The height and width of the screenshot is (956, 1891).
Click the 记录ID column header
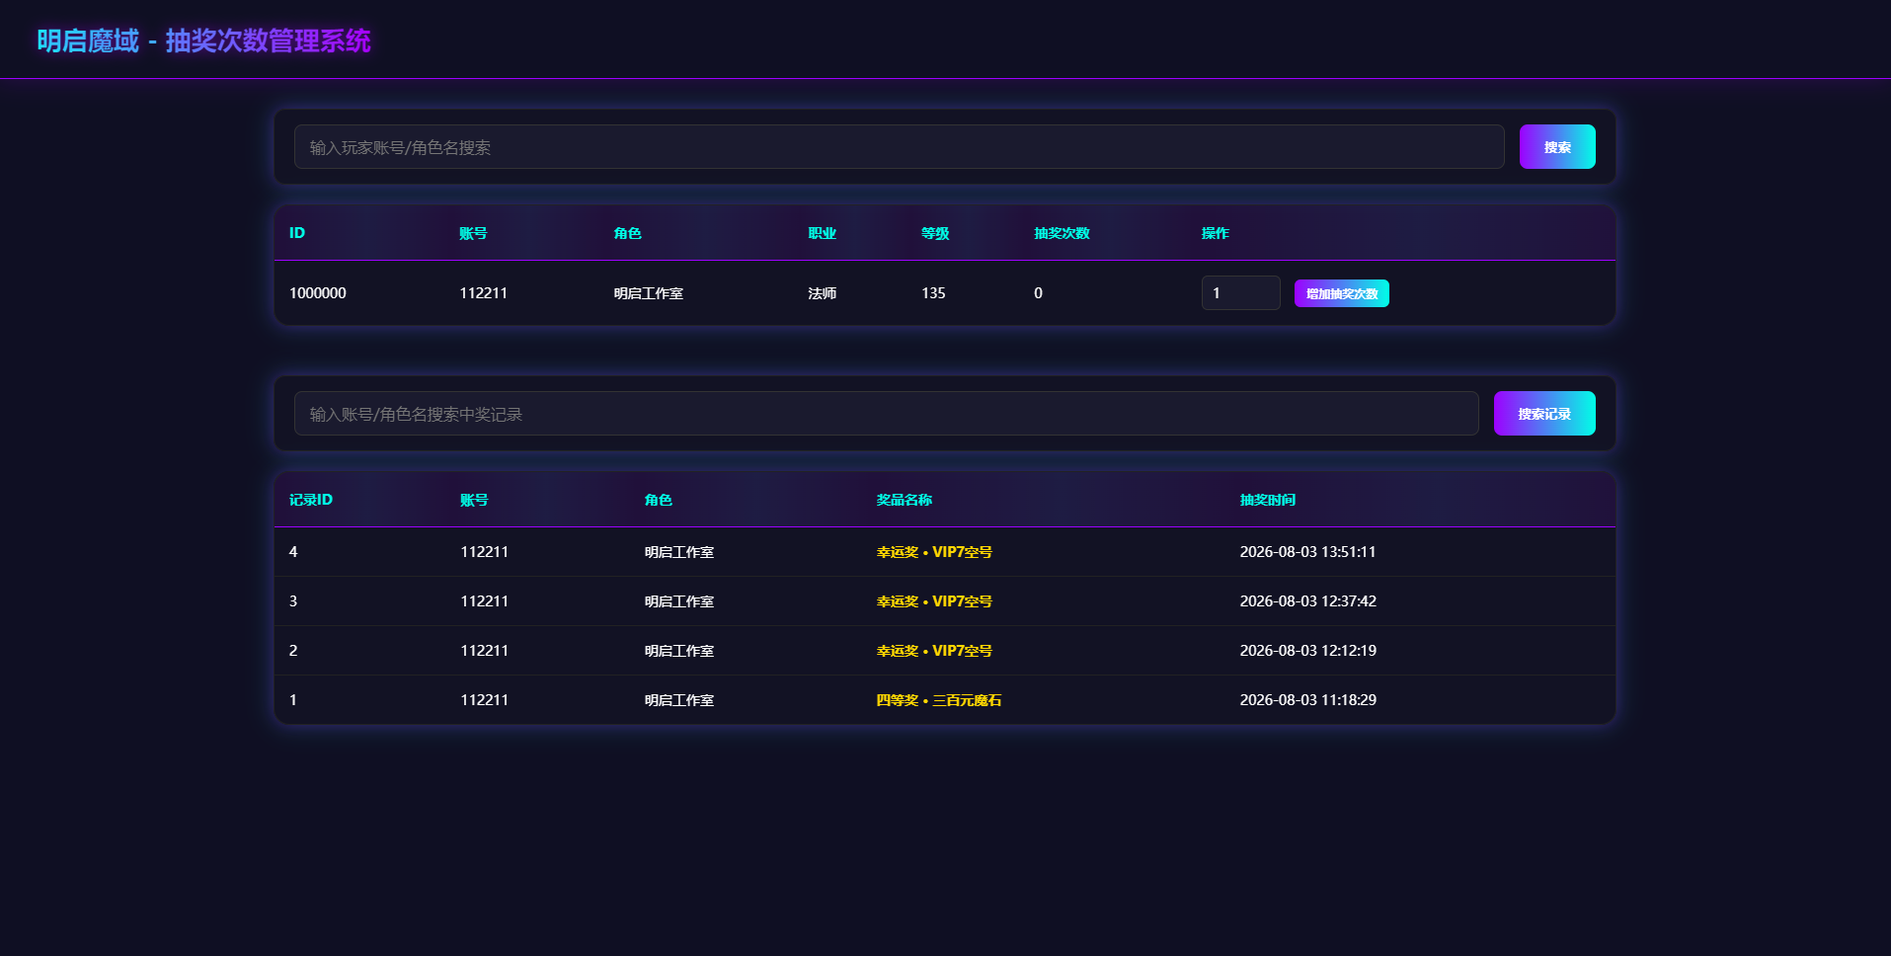coord(311,500)
